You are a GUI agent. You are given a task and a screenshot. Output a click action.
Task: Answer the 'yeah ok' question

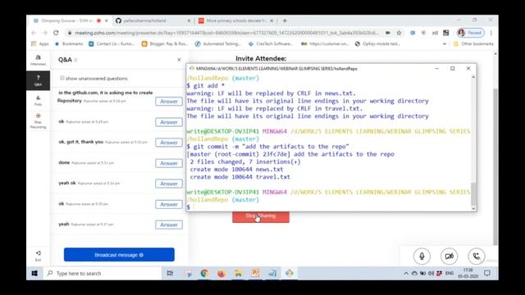pos(169,184)
